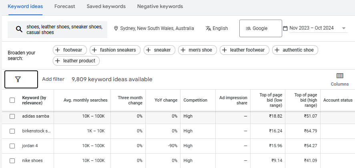The height and width of the screenshot is (168, 355).
Task: Click the keyword search input field
Action: 64,29
